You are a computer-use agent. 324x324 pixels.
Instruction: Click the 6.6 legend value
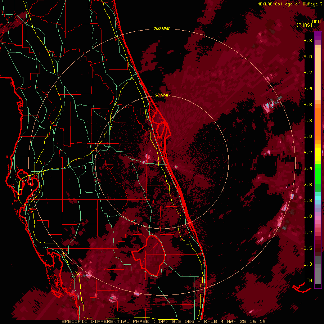[308, 104]
